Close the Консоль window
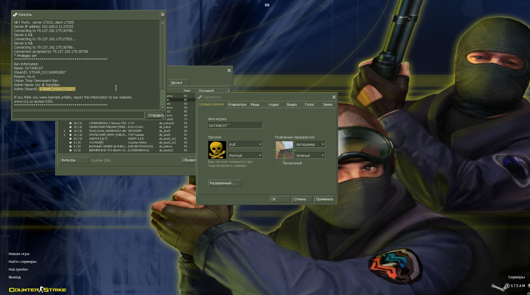530x295 pixels. click(163, 15)
